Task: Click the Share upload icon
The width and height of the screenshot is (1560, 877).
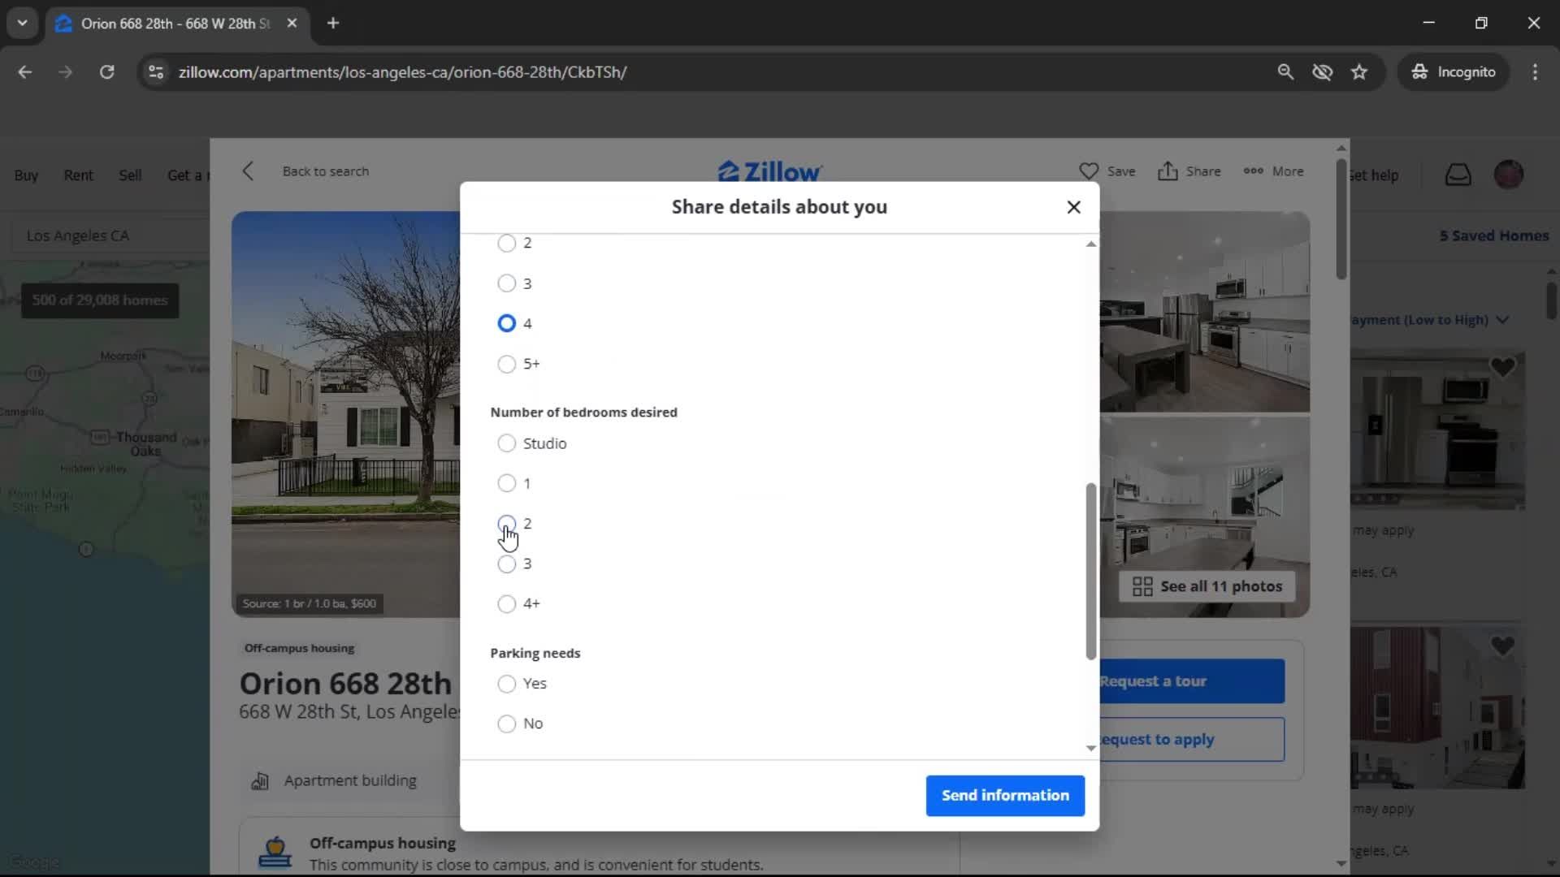Action: [1168, 171]
